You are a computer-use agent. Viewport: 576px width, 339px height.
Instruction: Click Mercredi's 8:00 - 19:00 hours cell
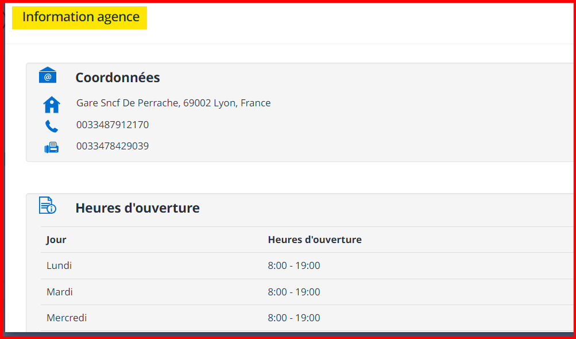tap(294, 318)
